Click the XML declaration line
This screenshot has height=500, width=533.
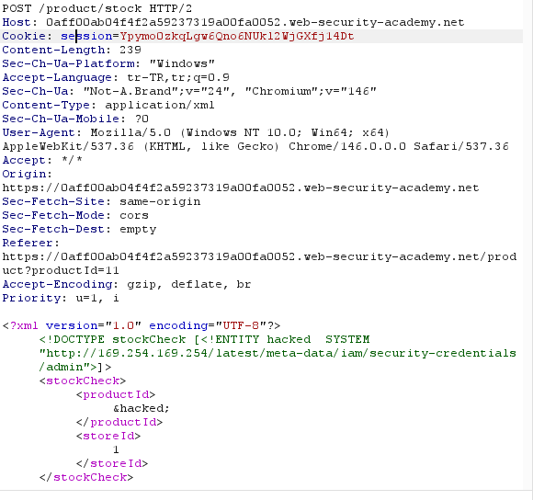(142, 325)
